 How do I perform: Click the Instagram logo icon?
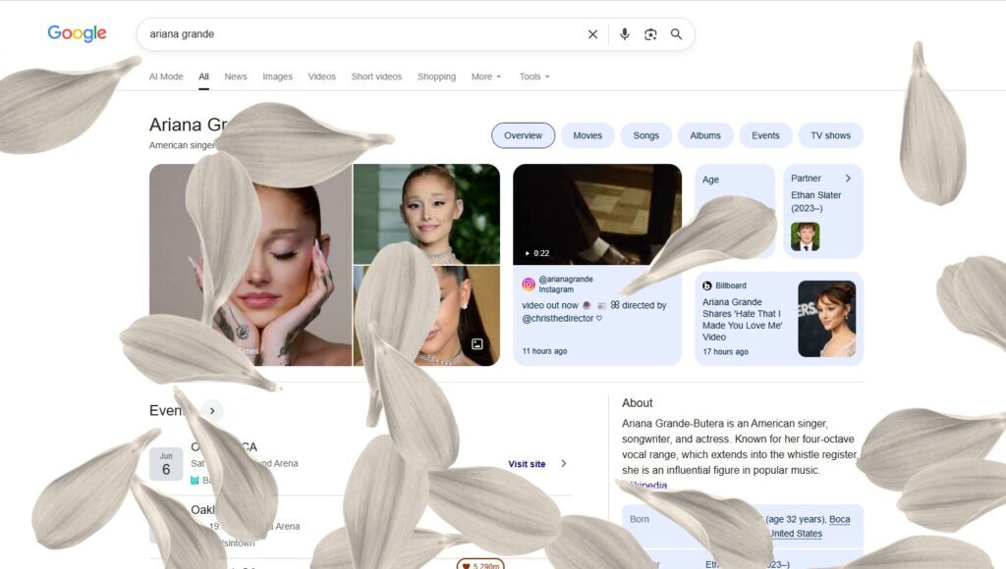tap(528, 284)
